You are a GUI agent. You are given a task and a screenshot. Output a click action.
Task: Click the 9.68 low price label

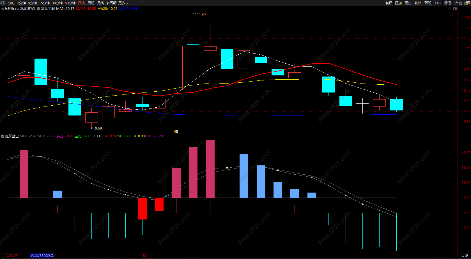(98, 128)
